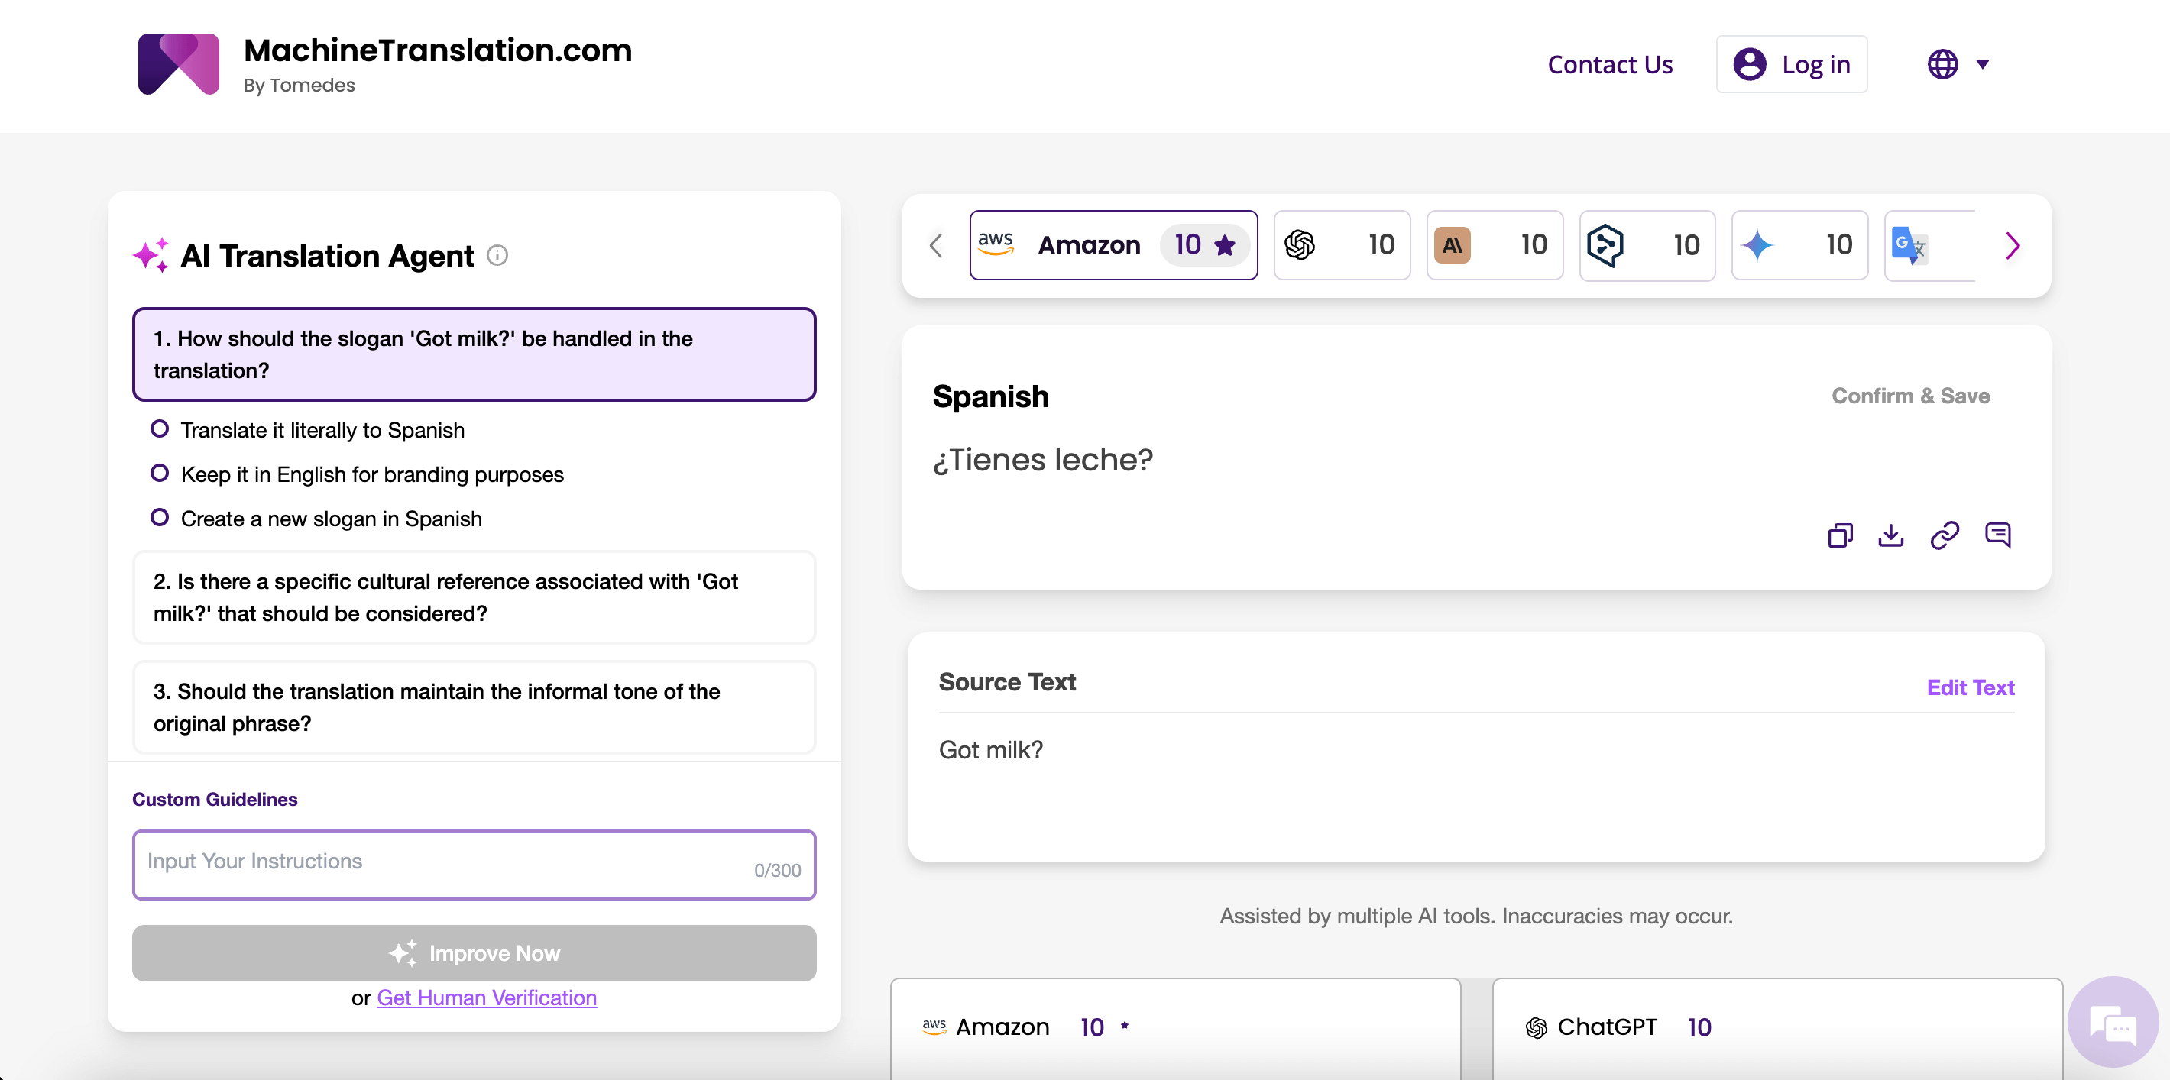Click the globe language icon
The width and height of the screenshot is (2170, 1080).
(1942, 64)
